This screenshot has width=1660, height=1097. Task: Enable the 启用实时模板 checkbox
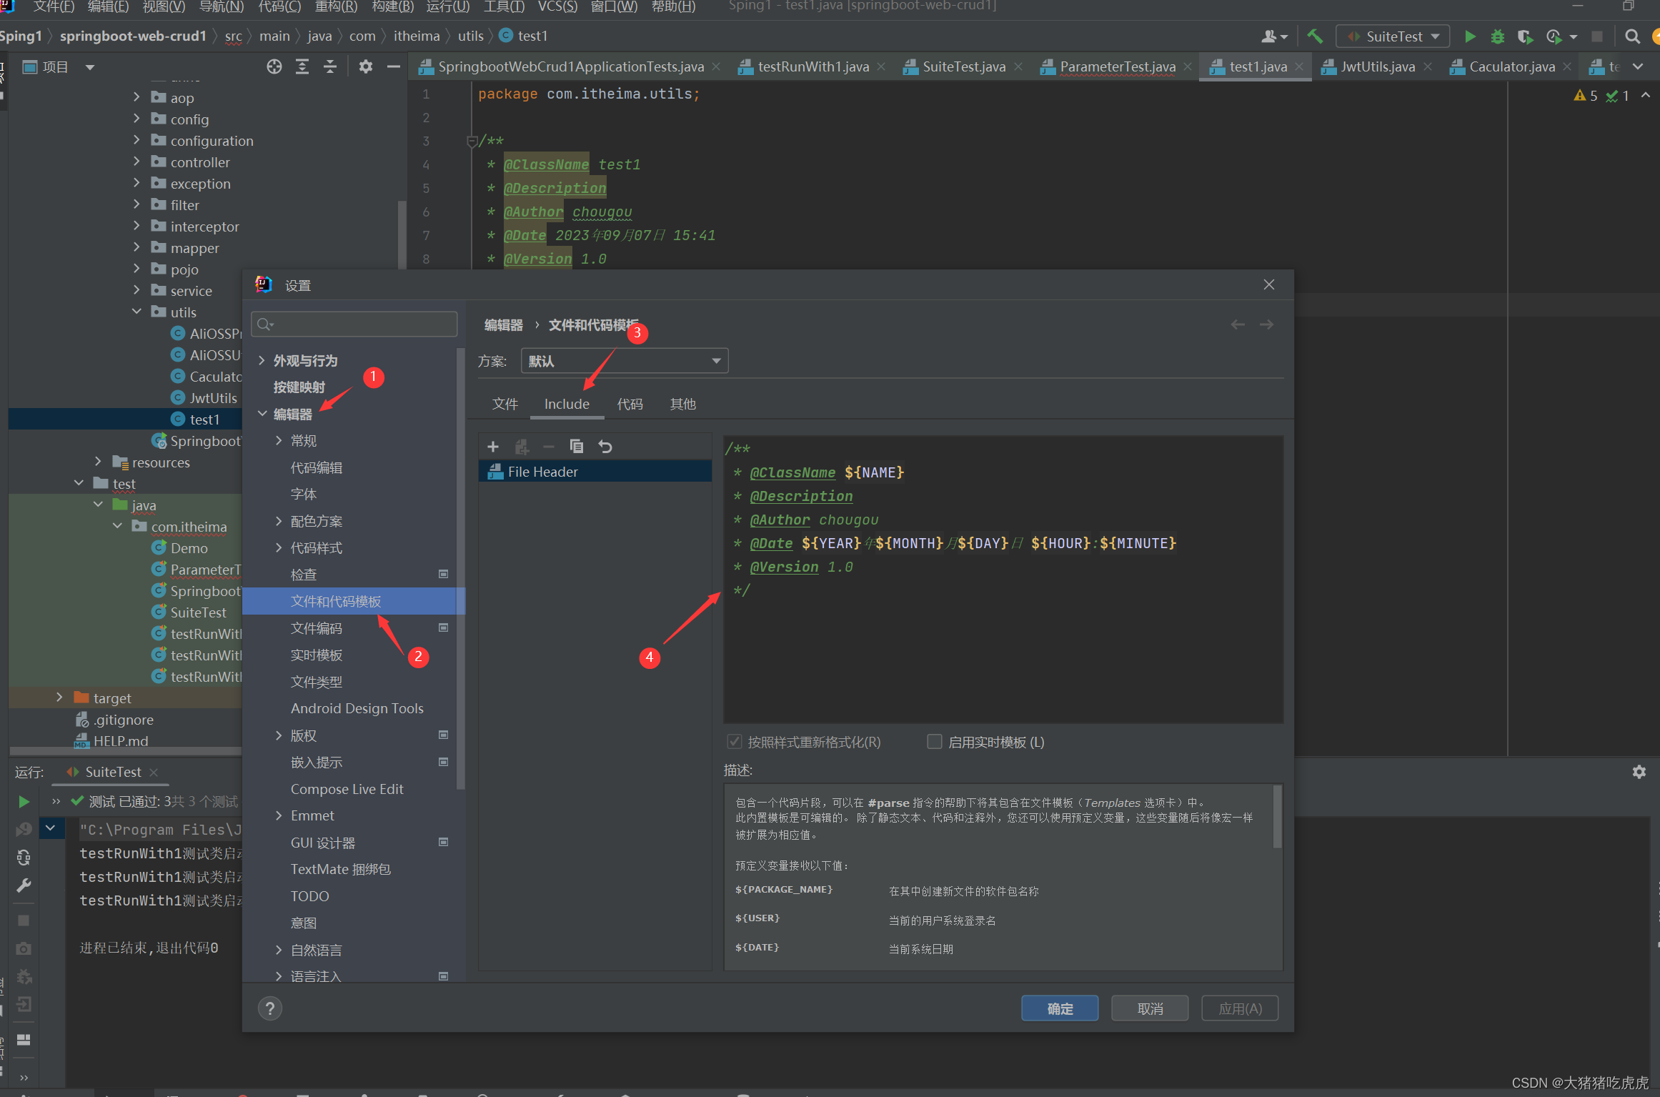point(934,742)
